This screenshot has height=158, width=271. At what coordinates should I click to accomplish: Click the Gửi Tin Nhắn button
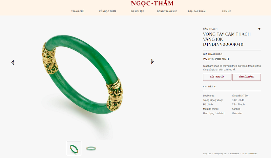[x=217, y=77]
